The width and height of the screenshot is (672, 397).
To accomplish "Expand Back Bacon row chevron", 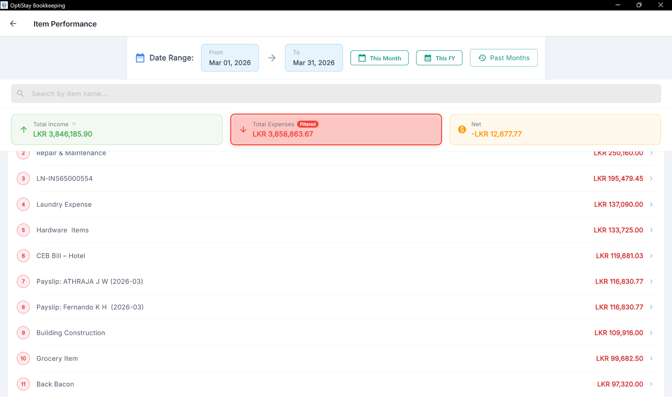I will coord(651,384).
